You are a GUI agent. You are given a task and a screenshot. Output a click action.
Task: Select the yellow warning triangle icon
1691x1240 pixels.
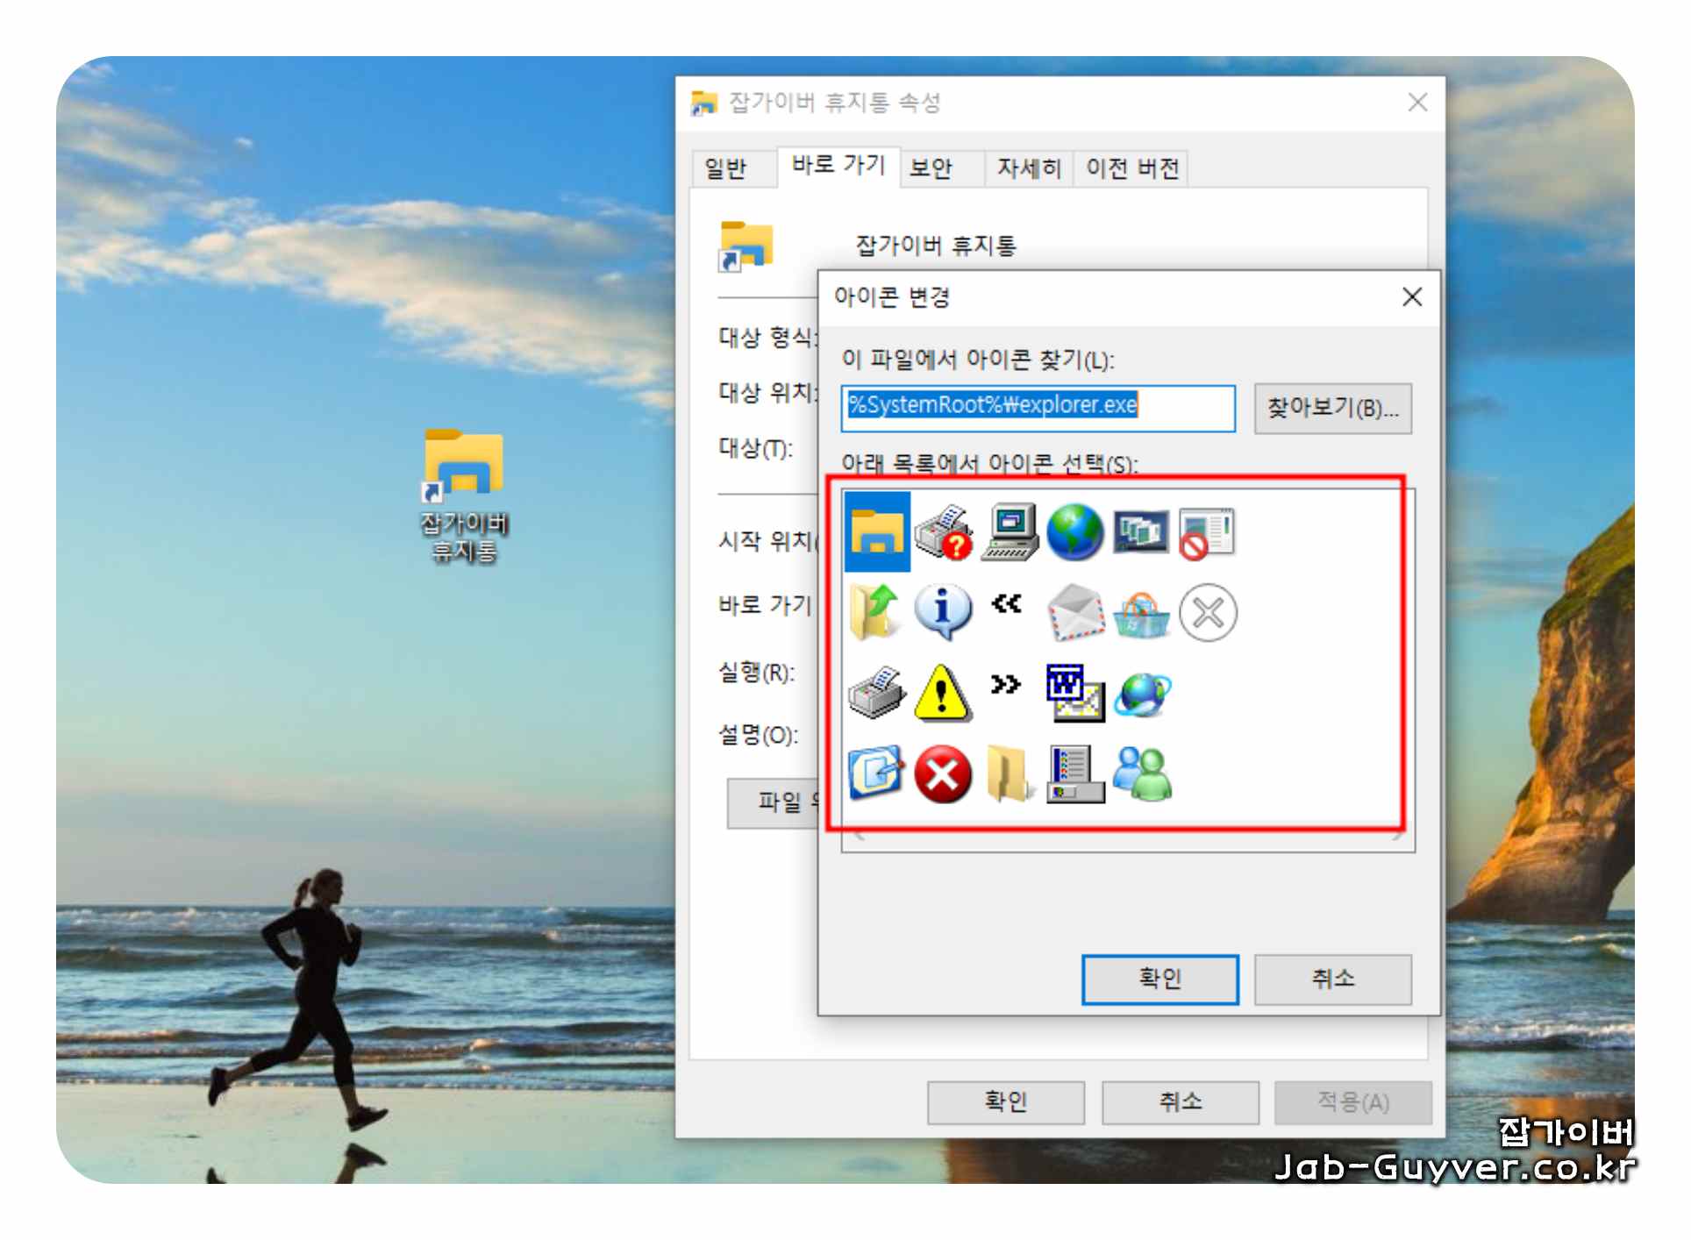click(942, 693)
